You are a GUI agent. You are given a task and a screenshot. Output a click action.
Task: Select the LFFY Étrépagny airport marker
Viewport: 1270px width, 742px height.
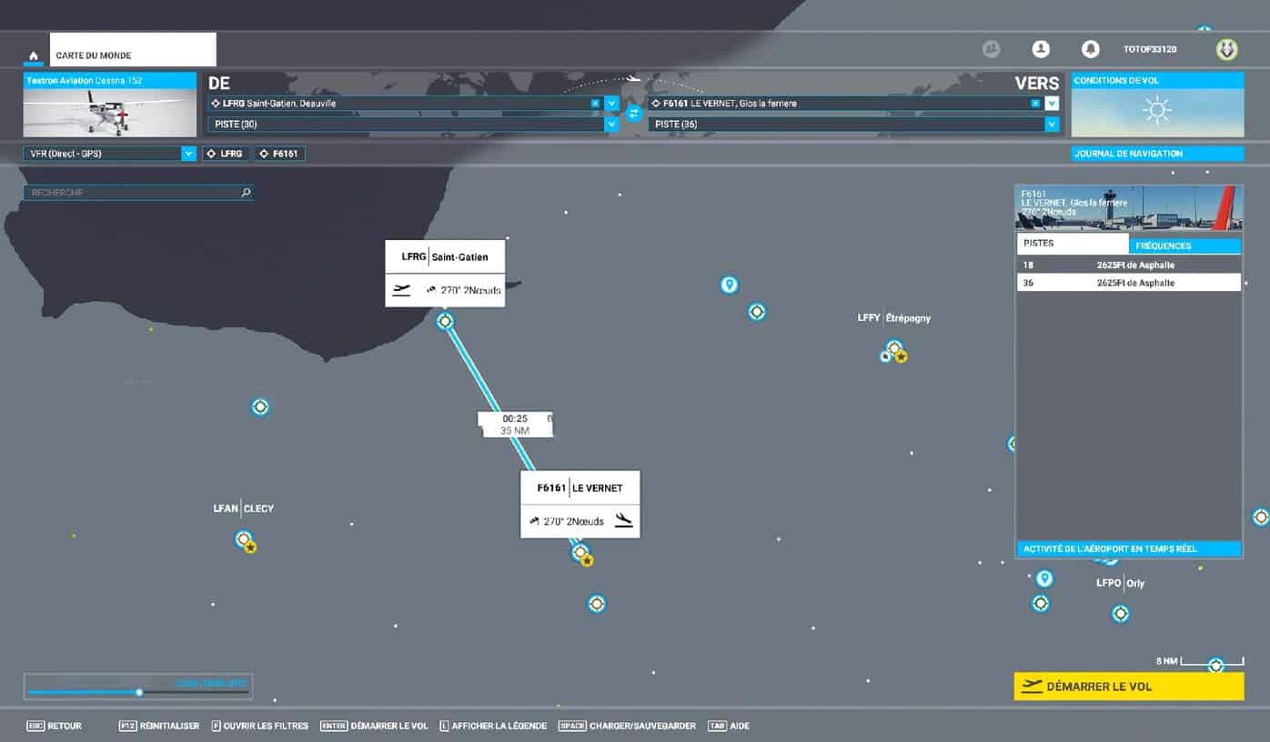point(894,348)
